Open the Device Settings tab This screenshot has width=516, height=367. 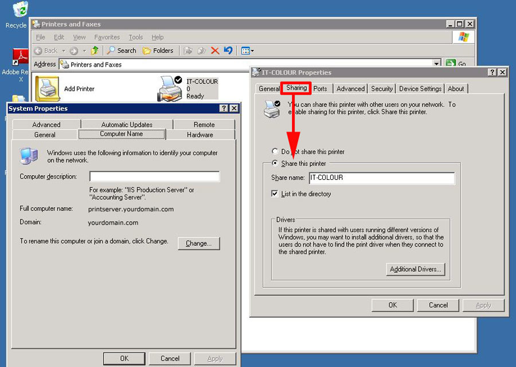tap(420, 88)
